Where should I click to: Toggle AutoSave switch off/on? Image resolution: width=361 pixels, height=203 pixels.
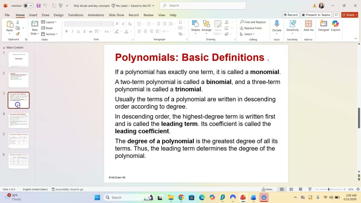click(28, 6)
